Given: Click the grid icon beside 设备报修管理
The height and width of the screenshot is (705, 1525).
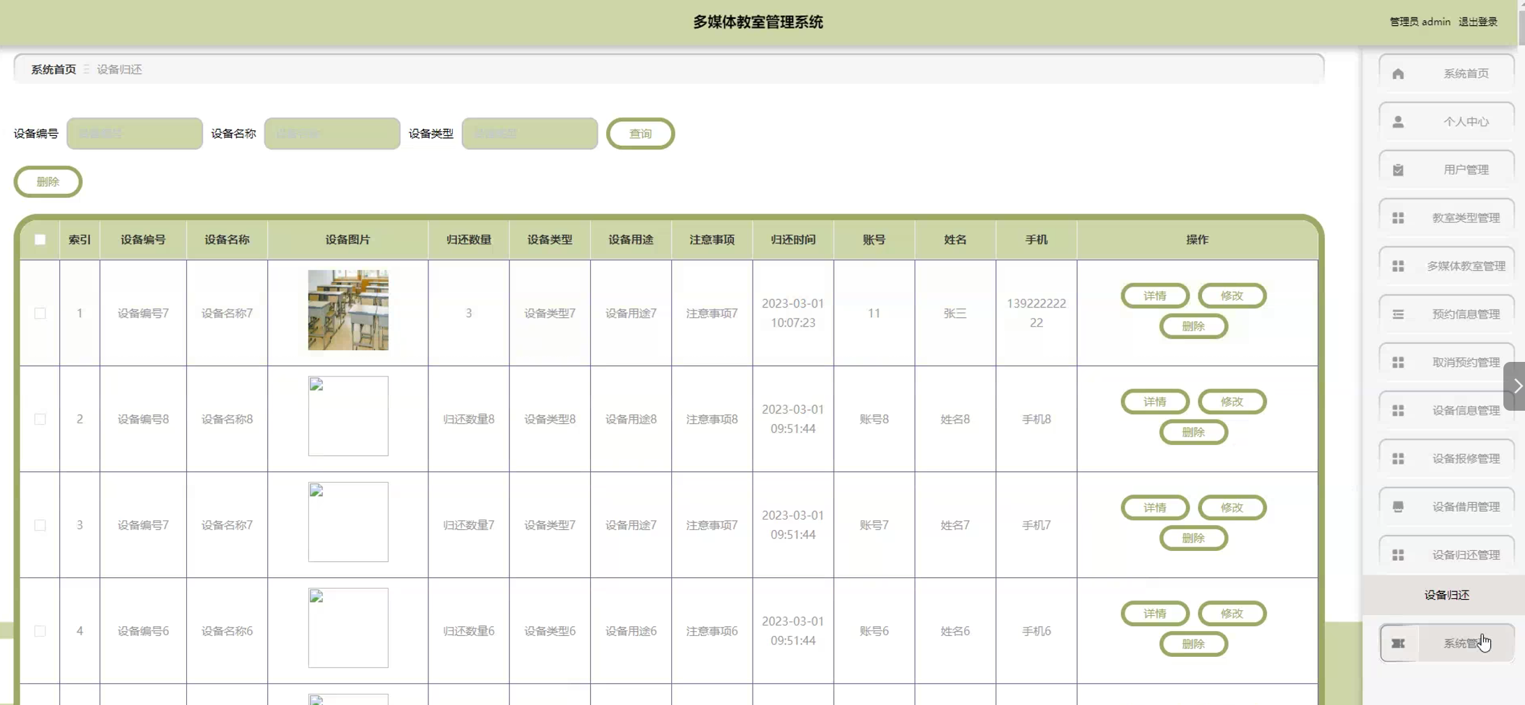Looking at the screenshot, I should coord(1398,459).
